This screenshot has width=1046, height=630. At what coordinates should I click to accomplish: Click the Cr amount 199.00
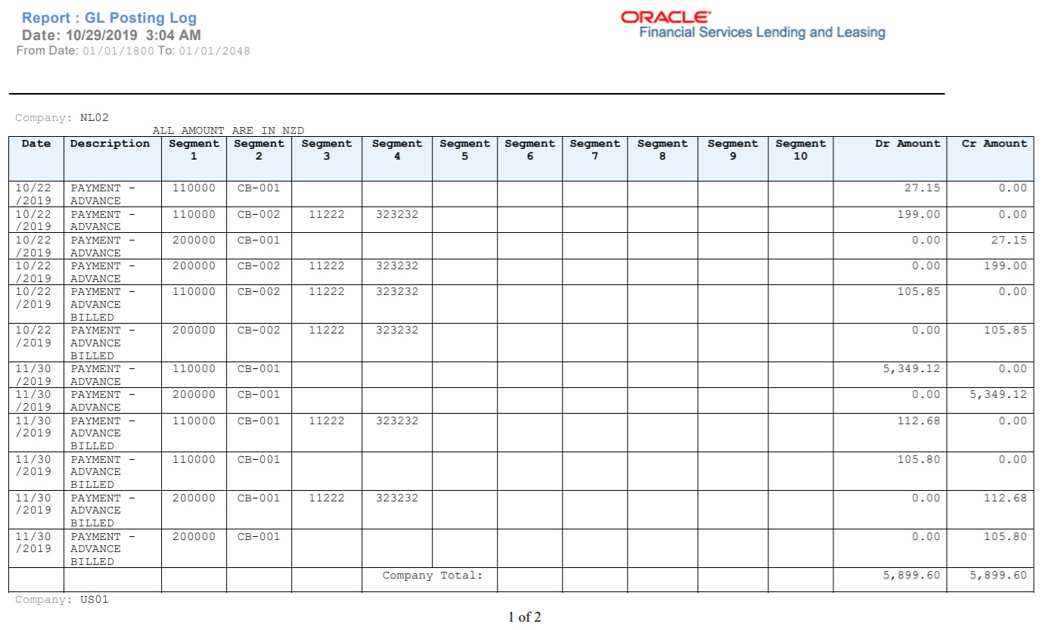pos(1006,265)
